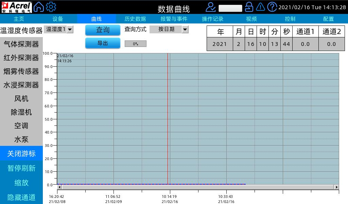Click the 14:13:26 timestamp in chart
Viewport: 348px width, 204px height.
(x=65, y=61)
